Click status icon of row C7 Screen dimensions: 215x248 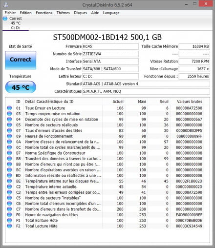click(x=9, y=209)
